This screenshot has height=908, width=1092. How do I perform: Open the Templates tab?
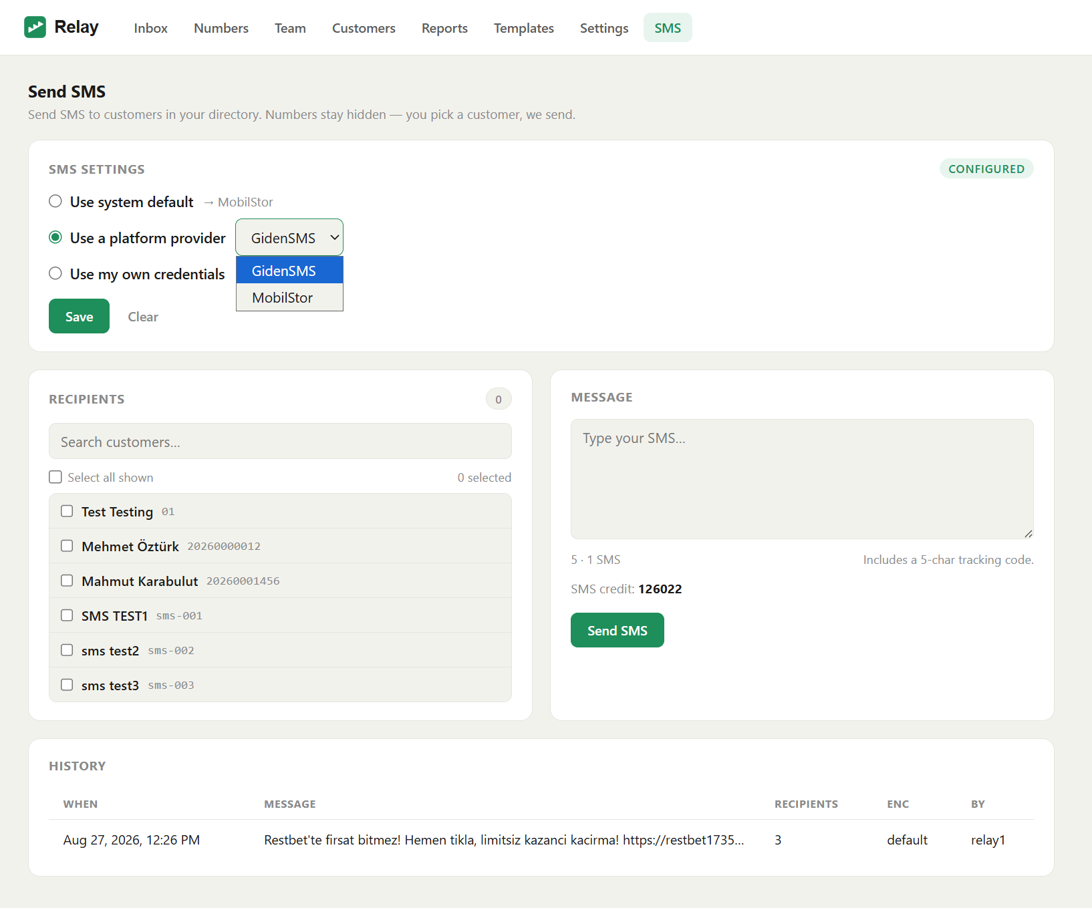point(524,28)
